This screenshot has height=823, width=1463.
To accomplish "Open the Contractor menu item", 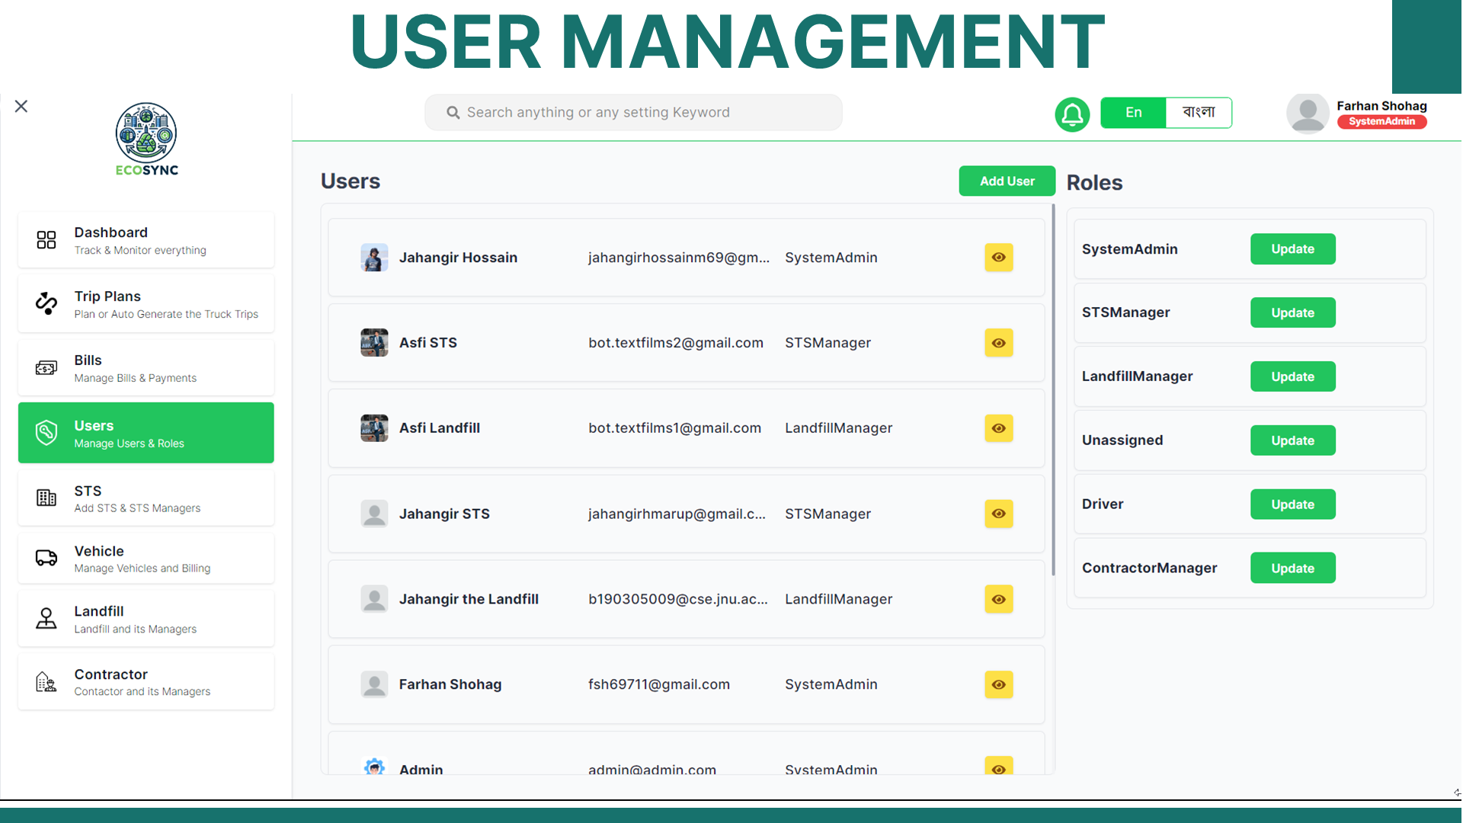I will coord(146,682).
